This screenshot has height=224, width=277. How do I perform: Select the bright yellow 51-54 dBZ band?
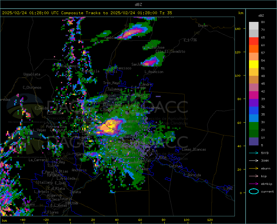pos(254,64)
